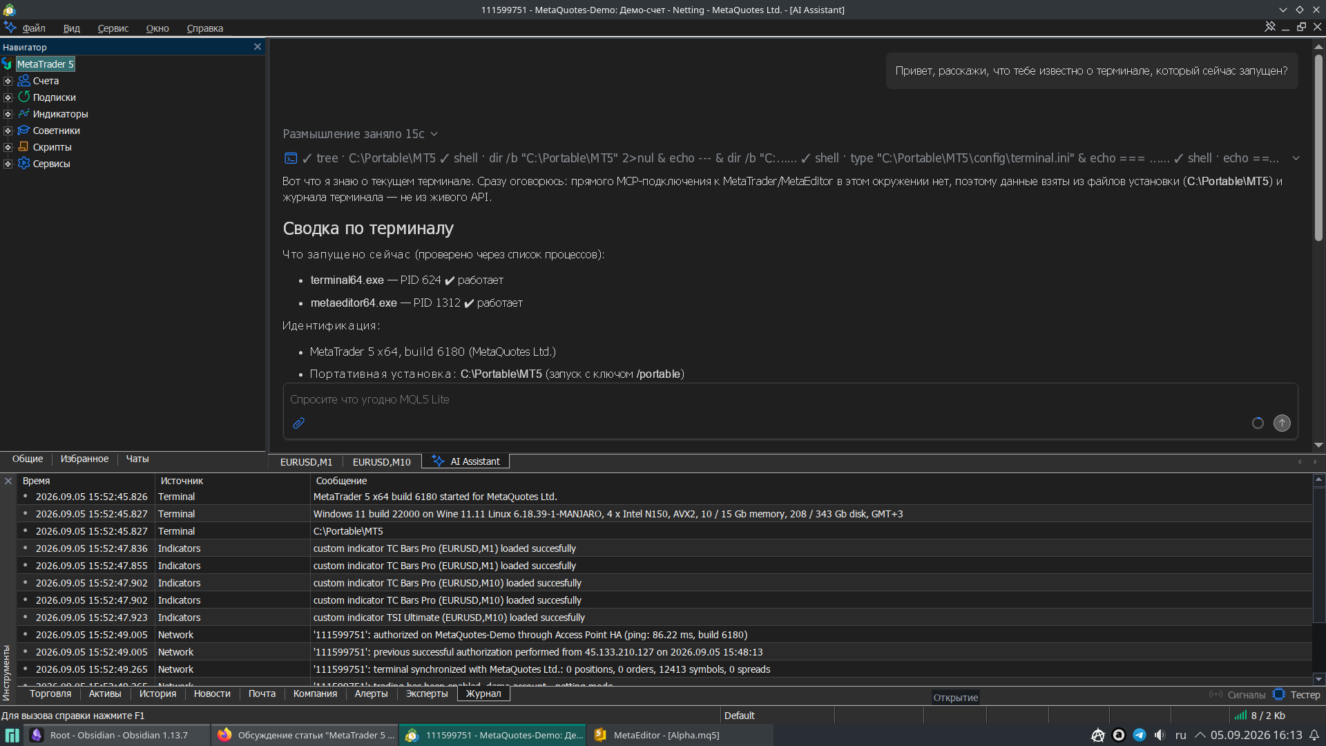Click the journal vertical scrollbar
Viewport: 1326px width, 746px height.
(1318, 579)
